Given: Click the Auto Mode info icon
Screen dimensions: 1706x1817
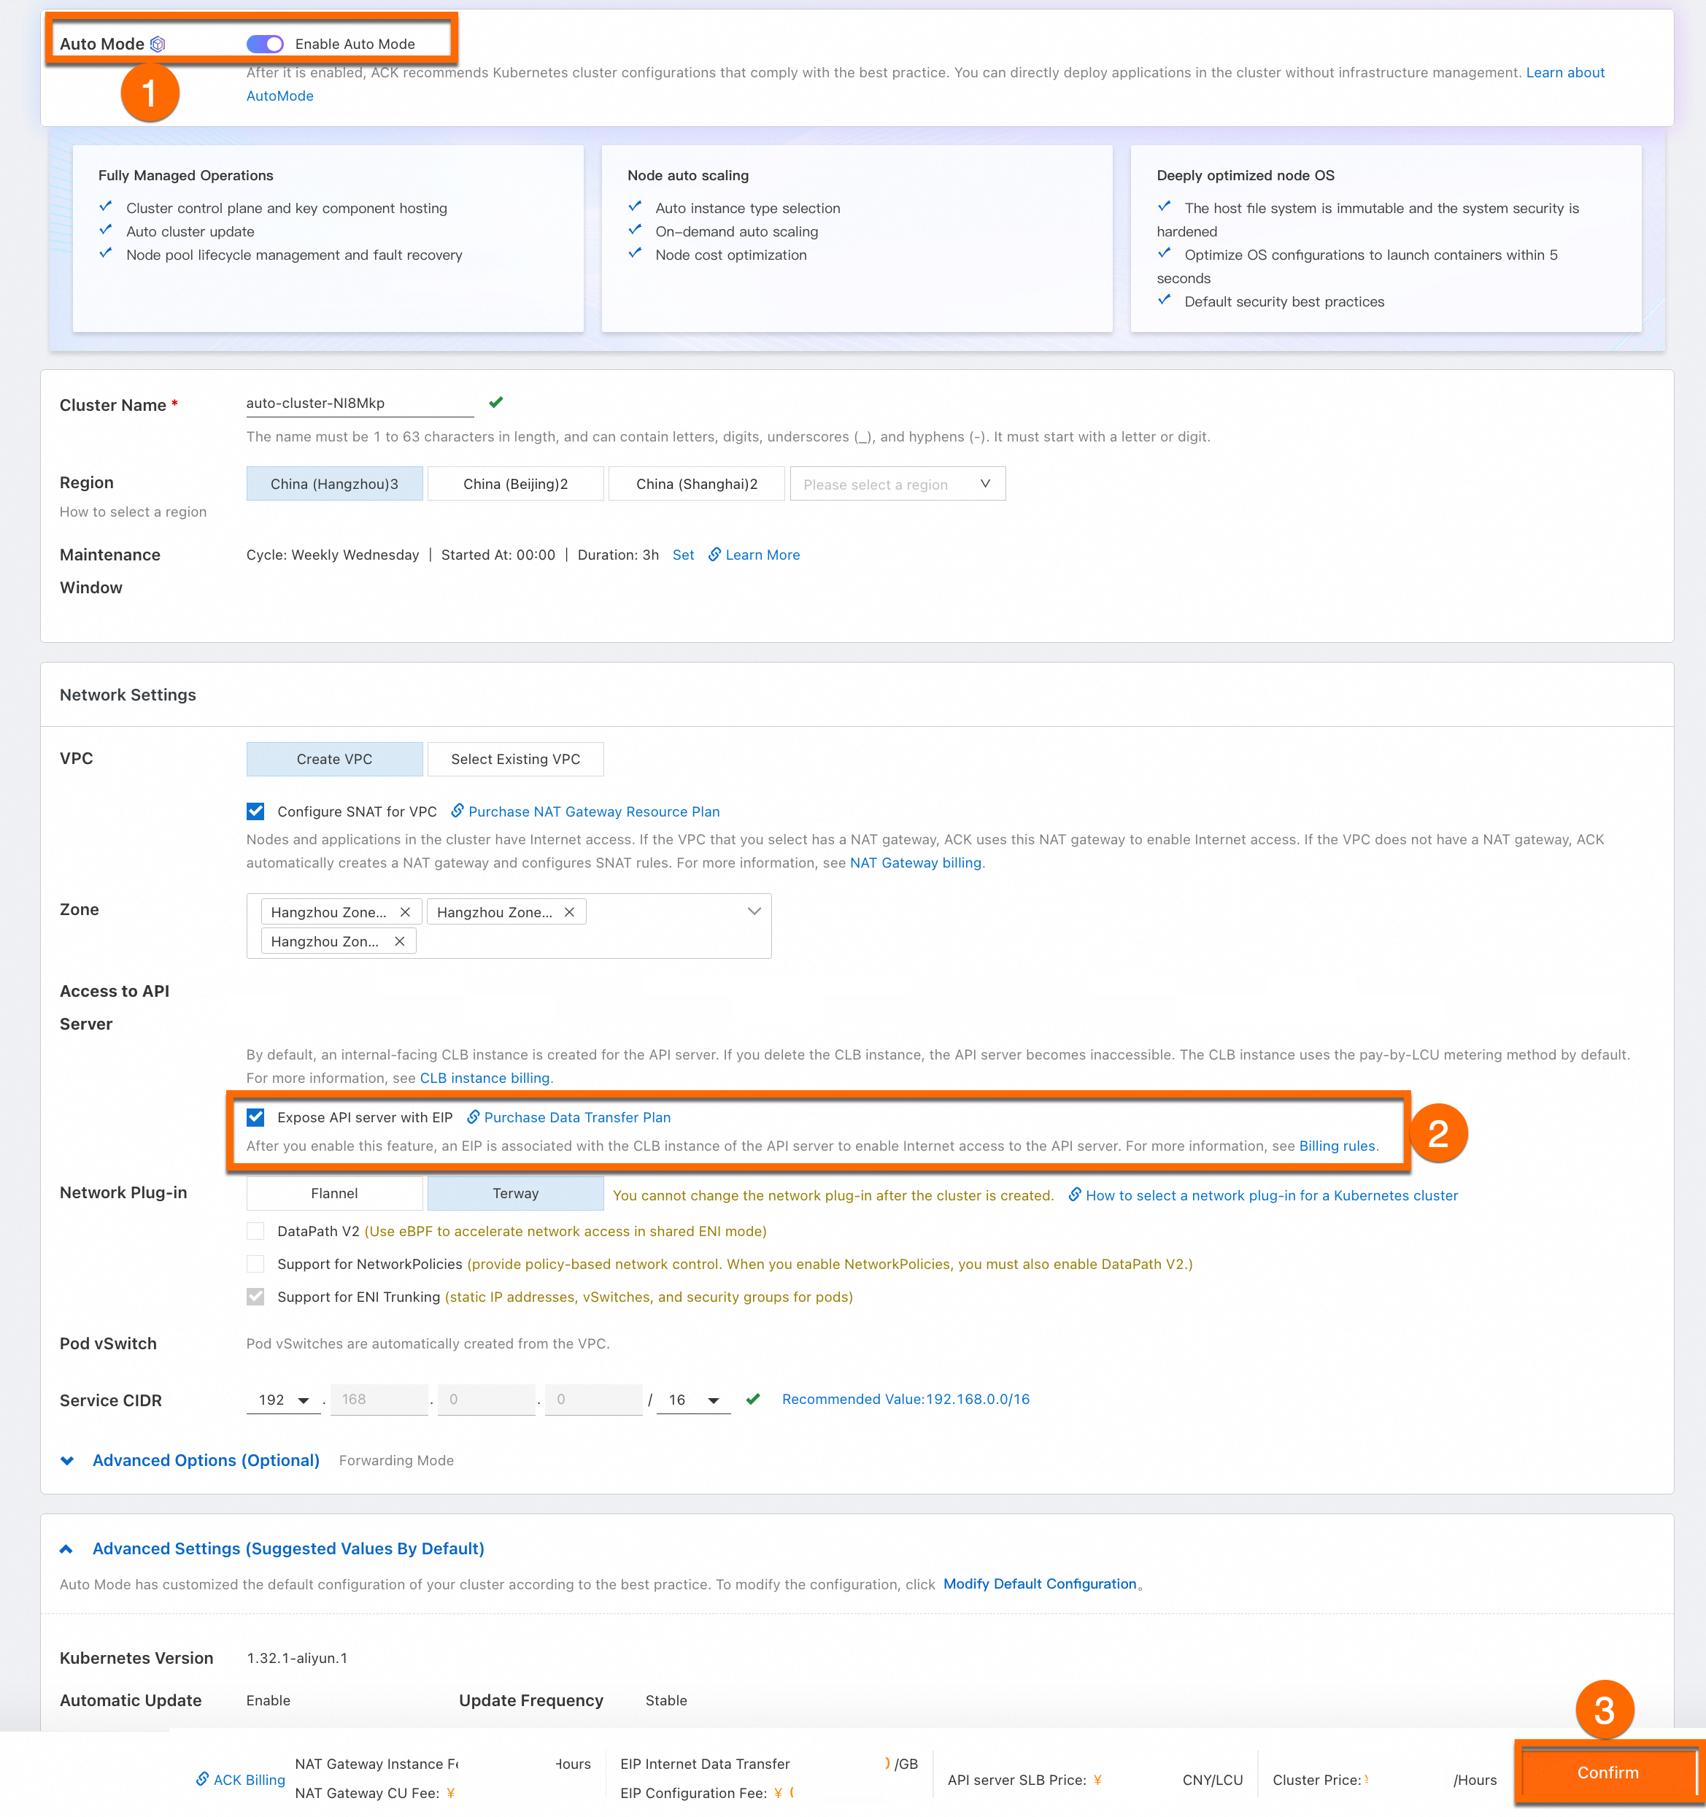Looking at the screenshot, I should point(158,44).
